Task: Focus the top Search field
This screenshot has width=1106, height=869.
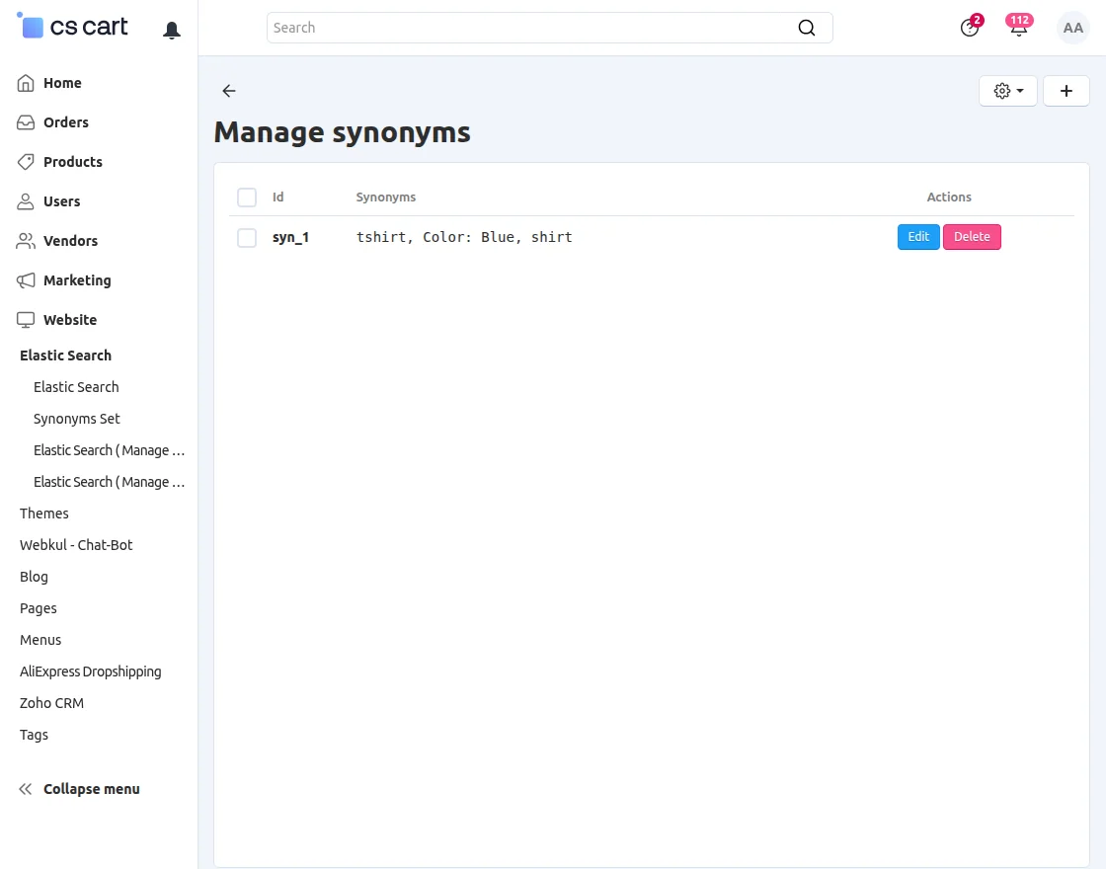Action: (x=549, y=28)
